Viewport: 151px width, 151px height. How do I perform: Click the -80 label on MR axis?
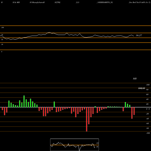pyautogui.click(x=147, y=128)
